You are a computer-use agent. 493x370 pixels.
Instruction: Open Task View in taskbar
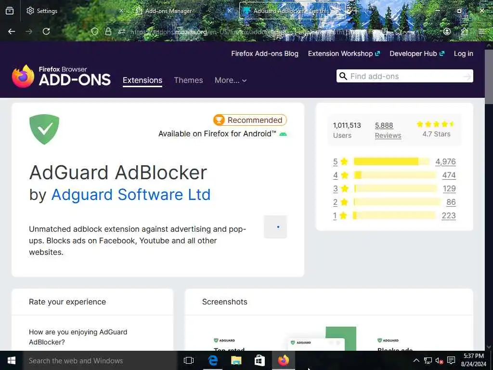189,360
